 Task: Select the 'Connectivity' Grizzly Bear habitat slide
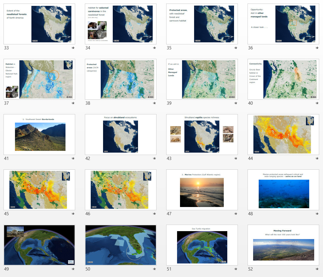(283, 79)
